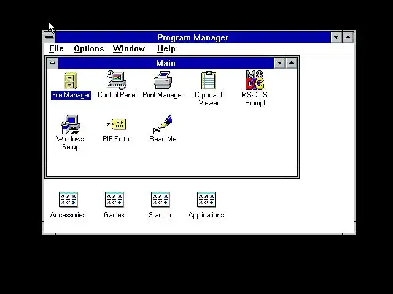Screen dimensions: 393x294
Task: Open the File menu
Action: (x=56, y=49)
